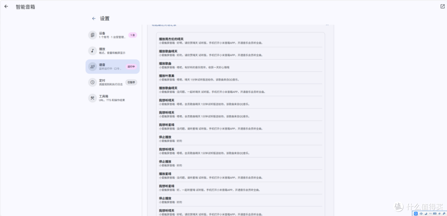Select the entry replying 没问题，请听星晴 under 我想听星晴
The width and height of the screenshot is (447, 216).
[240, 126]
